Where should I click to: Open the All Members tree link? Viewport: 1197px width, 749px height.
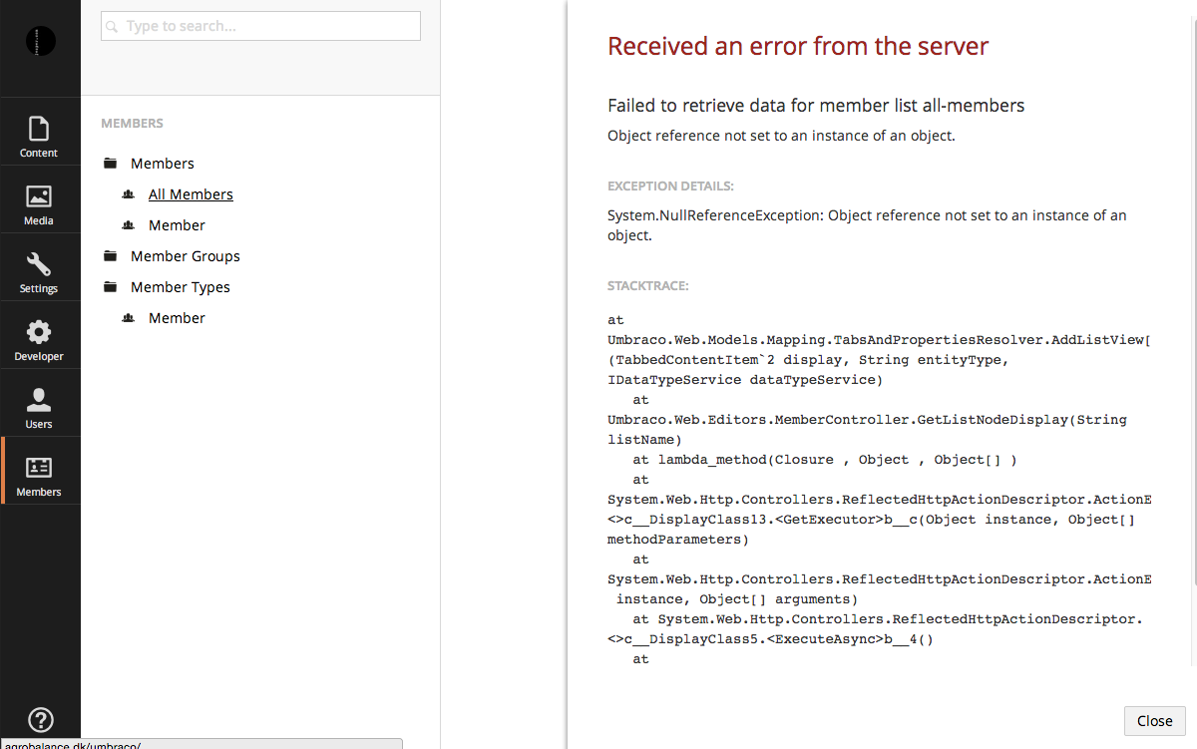point(191,194)
